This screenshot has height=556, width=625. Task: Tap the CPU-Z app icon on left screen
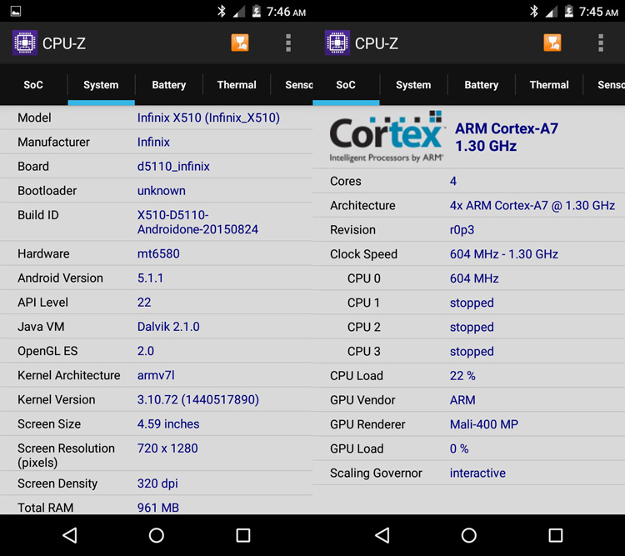click(25, 43)
